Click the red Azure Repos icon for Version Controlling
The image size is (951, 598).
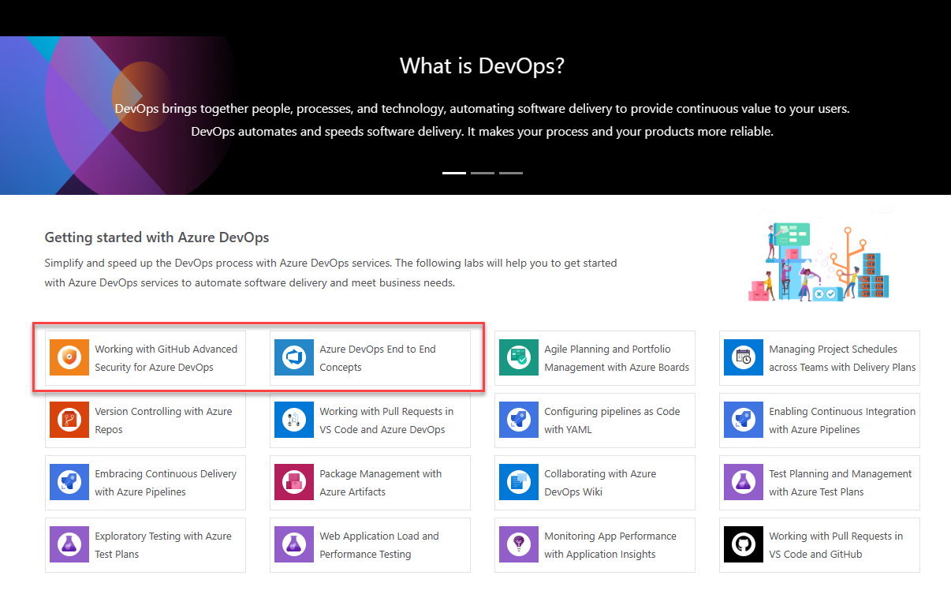(x=69, y=420)
